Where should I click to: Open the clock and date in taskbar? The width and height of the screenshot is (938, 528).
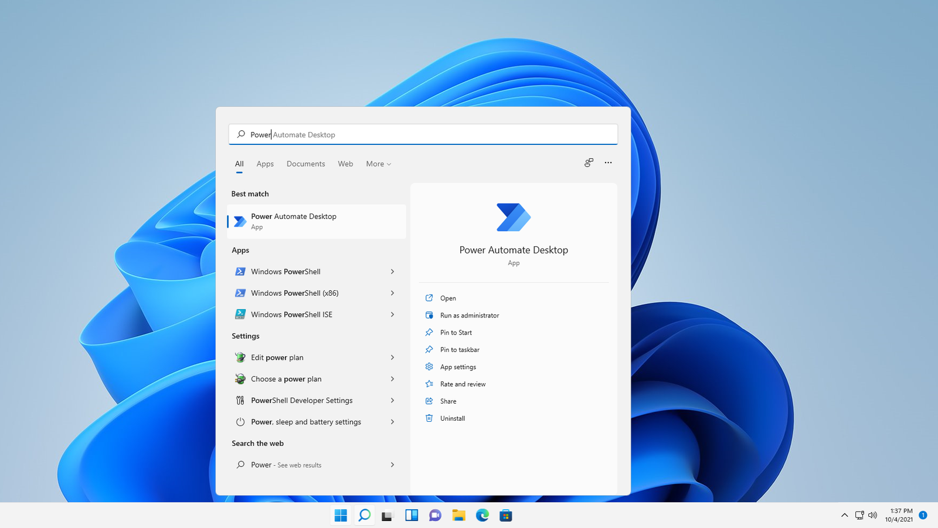[x=899, y=515]
